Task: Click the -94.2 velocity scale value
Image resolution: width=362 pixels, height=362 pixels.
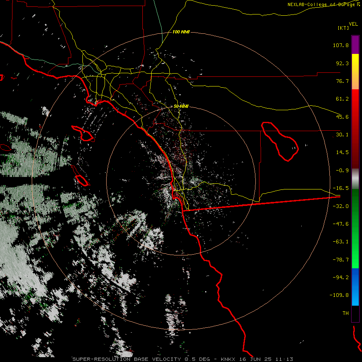Action: [341, 278]
